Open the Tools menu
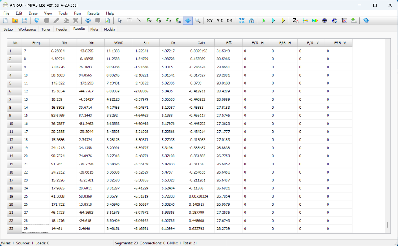The image size is (399, 246). 63,13
